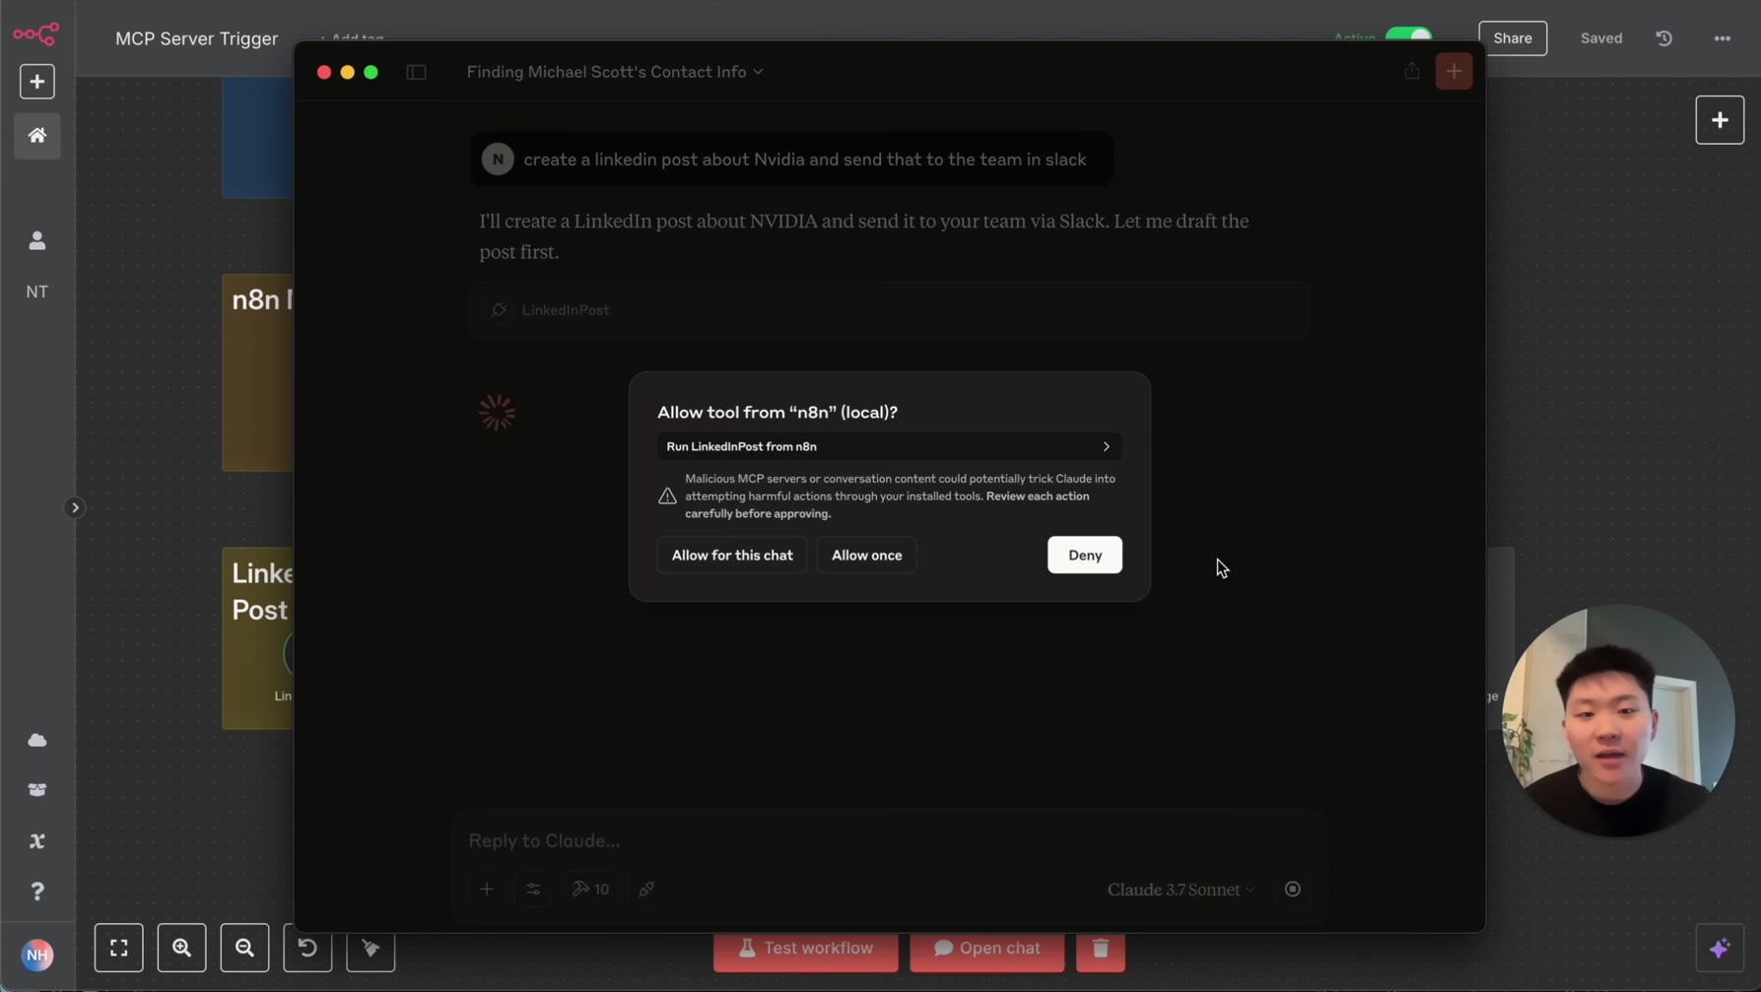Viewport: 1761px width, 992px height.
Task: Click the share chat upload icon
Action: [x=1412, y=71]
